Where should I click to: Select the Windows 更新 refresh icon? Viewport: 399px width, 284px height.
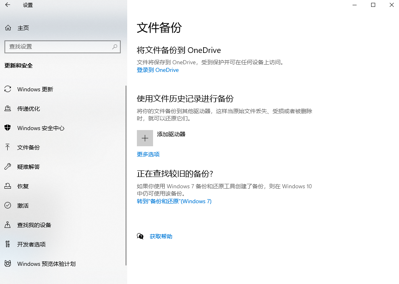pyautogui.click(x=7, y=89)
